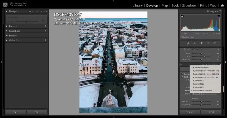The width and height of the screenshot is (227, 118).
Task: Toggle the Original Photo checkbox
Action: [182, 37]
